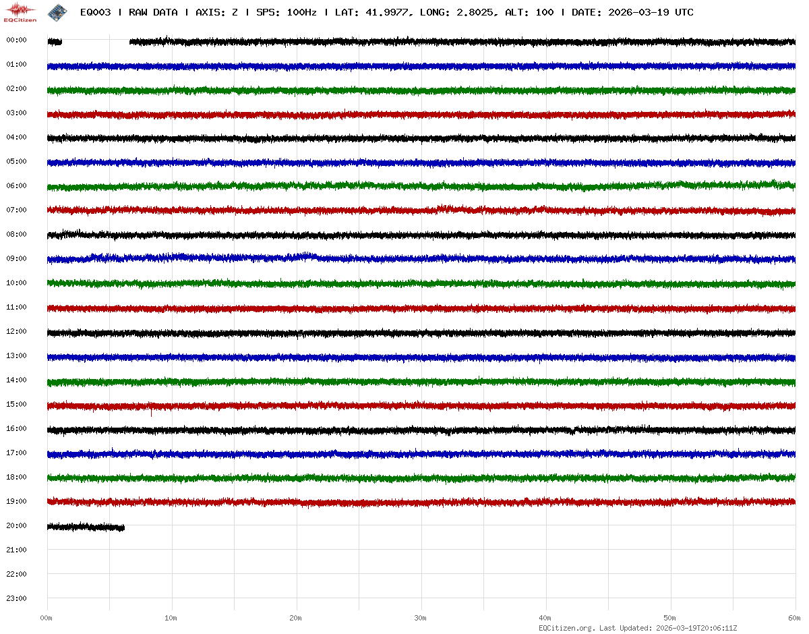Viewport: 809px width, 634px height.
Task: Click the red spike on the 15:00 trace
Action: pyautogui.click(x=151, y=411)
